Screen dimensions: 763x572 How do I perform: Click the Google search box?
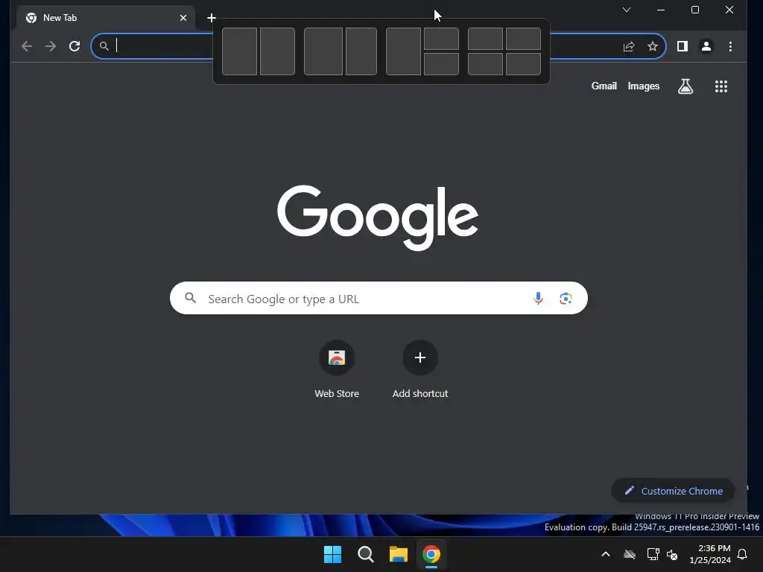[x=379, y=298]
